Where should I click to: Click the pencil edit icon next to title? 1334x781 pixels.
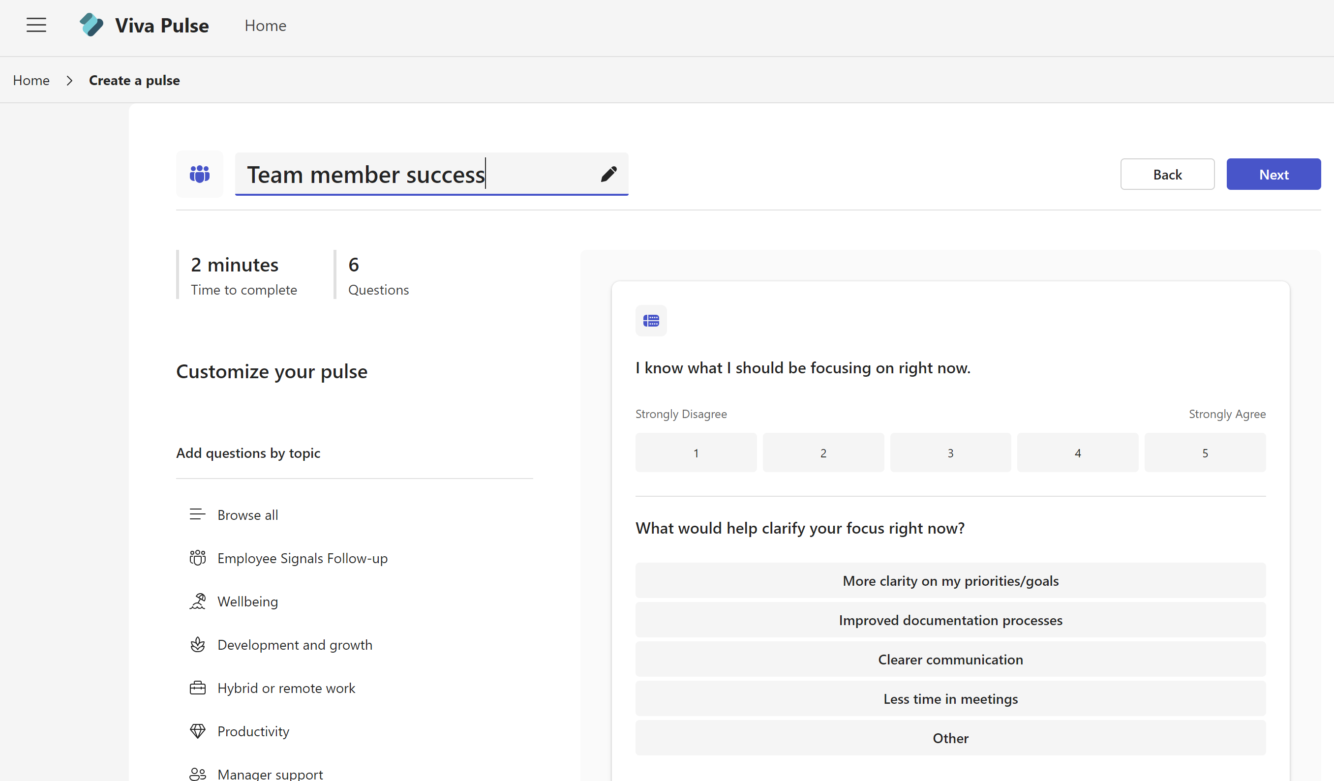609,174
